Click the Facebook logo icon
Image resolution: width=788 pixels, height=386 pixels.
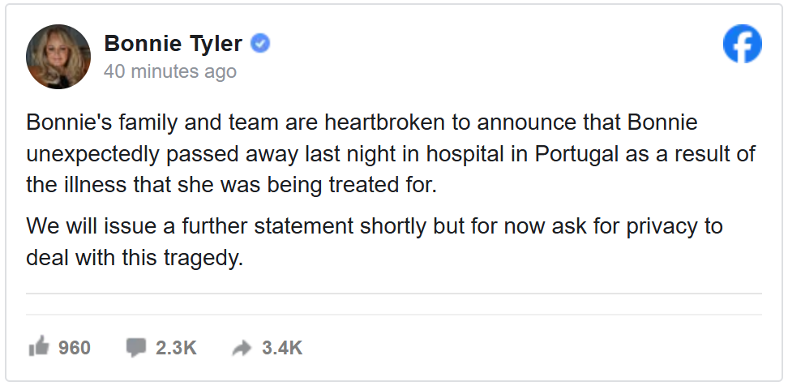(743, 44)
